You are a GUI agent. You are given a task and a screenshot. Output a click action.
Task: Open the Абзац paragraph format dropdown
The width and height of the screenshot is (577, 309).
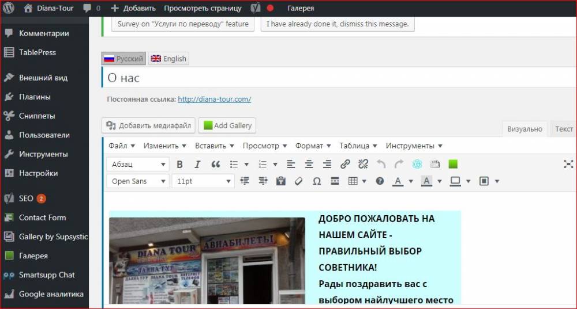(138, 164)
